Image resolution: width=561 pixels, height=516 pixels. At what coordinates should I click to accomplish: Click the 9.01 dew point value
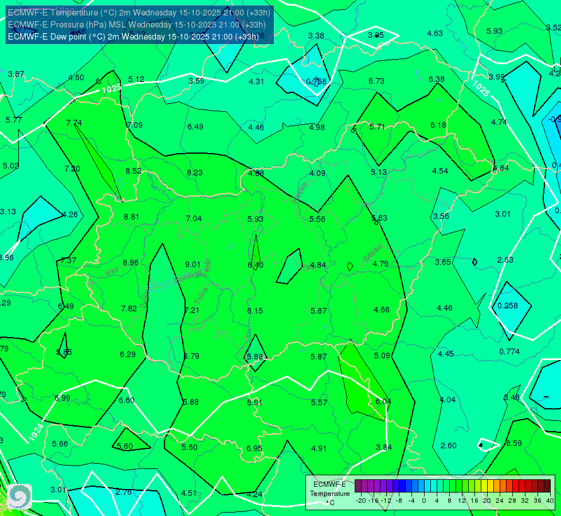coord(193,264)
